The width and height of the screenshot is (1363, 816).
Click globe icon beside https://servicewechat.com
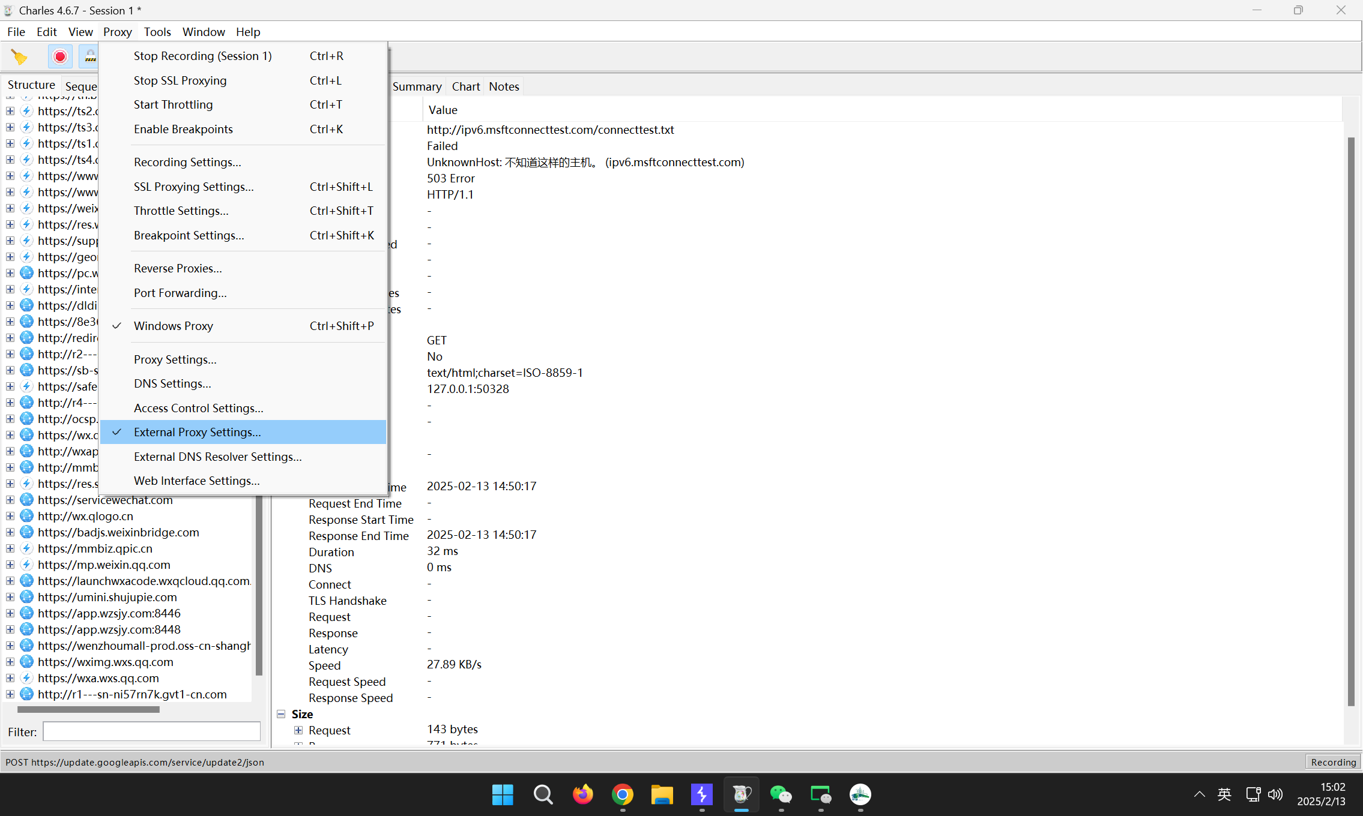coord(26,500)
